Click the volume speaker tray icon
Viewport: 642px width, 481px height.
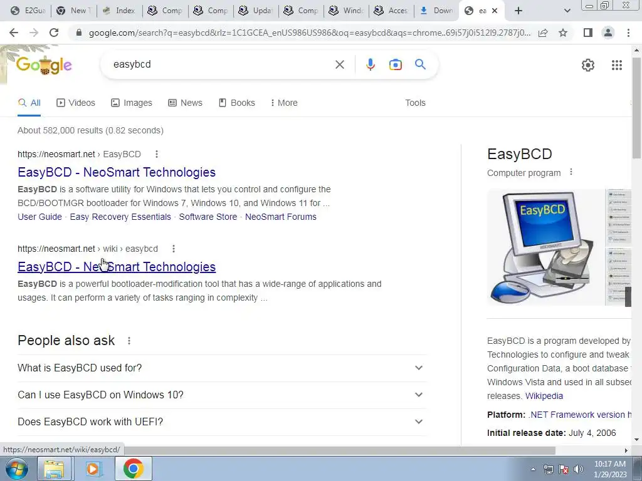(x=579, y=469)
